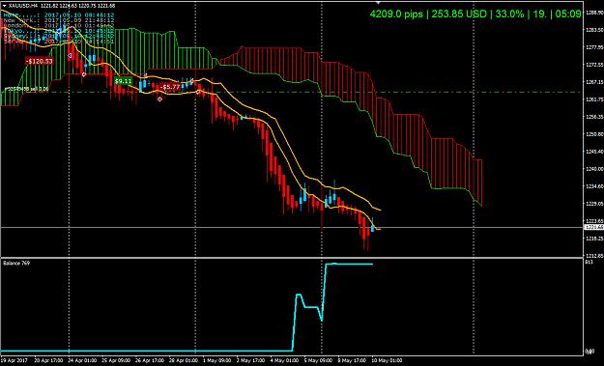The height and width of the screenshot is (366, 604).
Task: Click the -$5.77 loss label
Action: pos(170,87)
